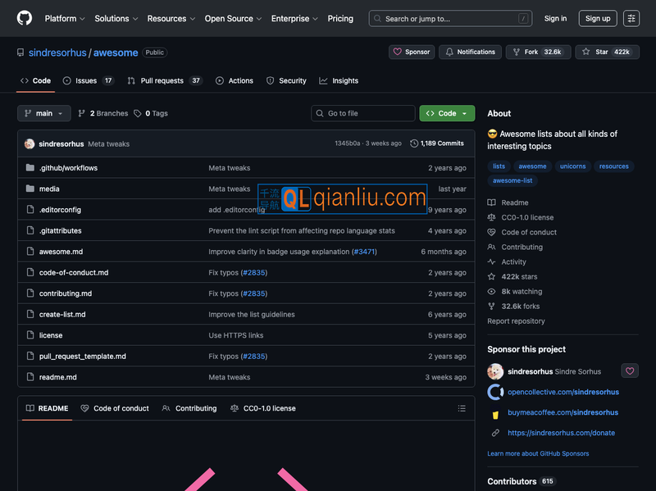This screenshot has height=491, width=656.
Task: Click the GitHub logo icon
Action: [25, 18]
